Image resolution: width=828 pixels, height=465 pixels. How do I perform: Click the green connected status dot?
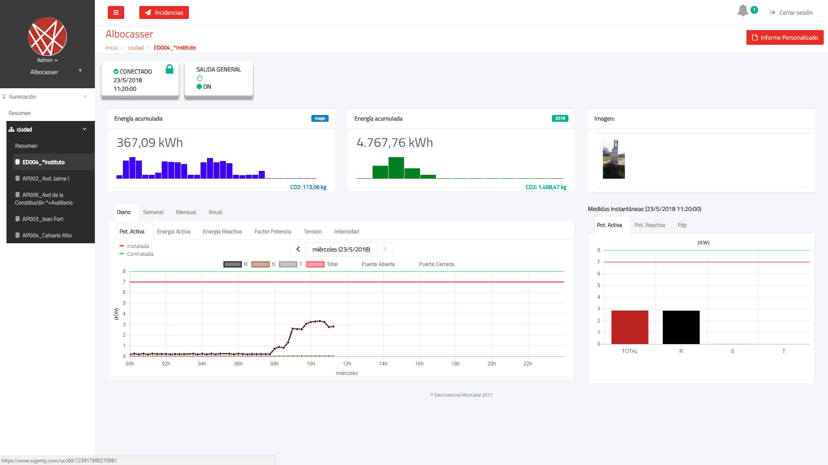coord(116,71)
